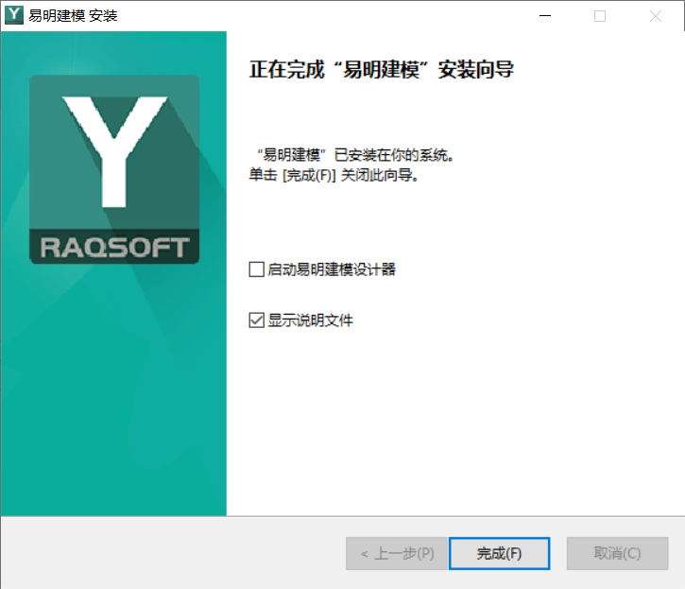Uncheck the 显示说明文件 checkbox
The image size is (685, 589).
pyautogui.click(x=256, y=320)
